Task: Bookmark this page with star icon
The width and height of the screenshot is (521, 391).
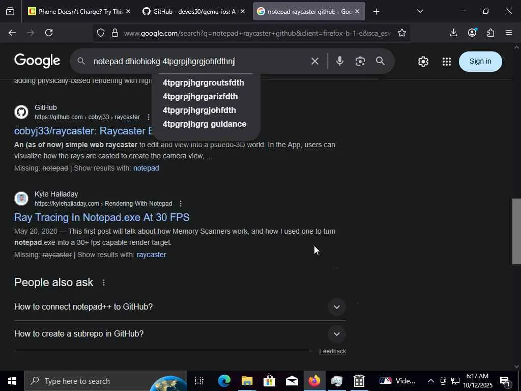Action: pos(402,33)
